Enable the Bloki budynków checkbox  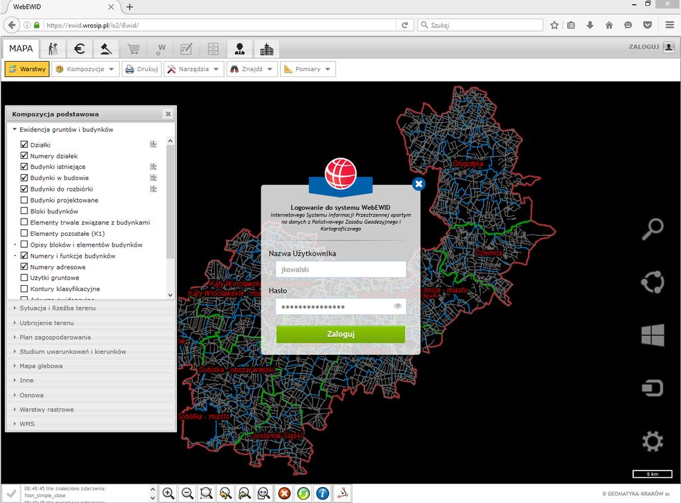(25, 211)
